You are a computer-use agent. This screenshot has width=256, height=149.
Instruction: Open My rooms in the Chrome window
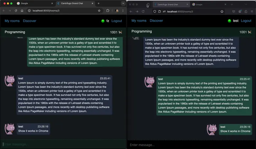pyautogui.click(x=12, y=21)
